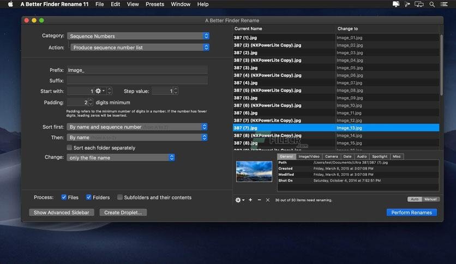
Task: Enable Subfolders and their contents
Action: pyautogui.click(x=120, y=197)
